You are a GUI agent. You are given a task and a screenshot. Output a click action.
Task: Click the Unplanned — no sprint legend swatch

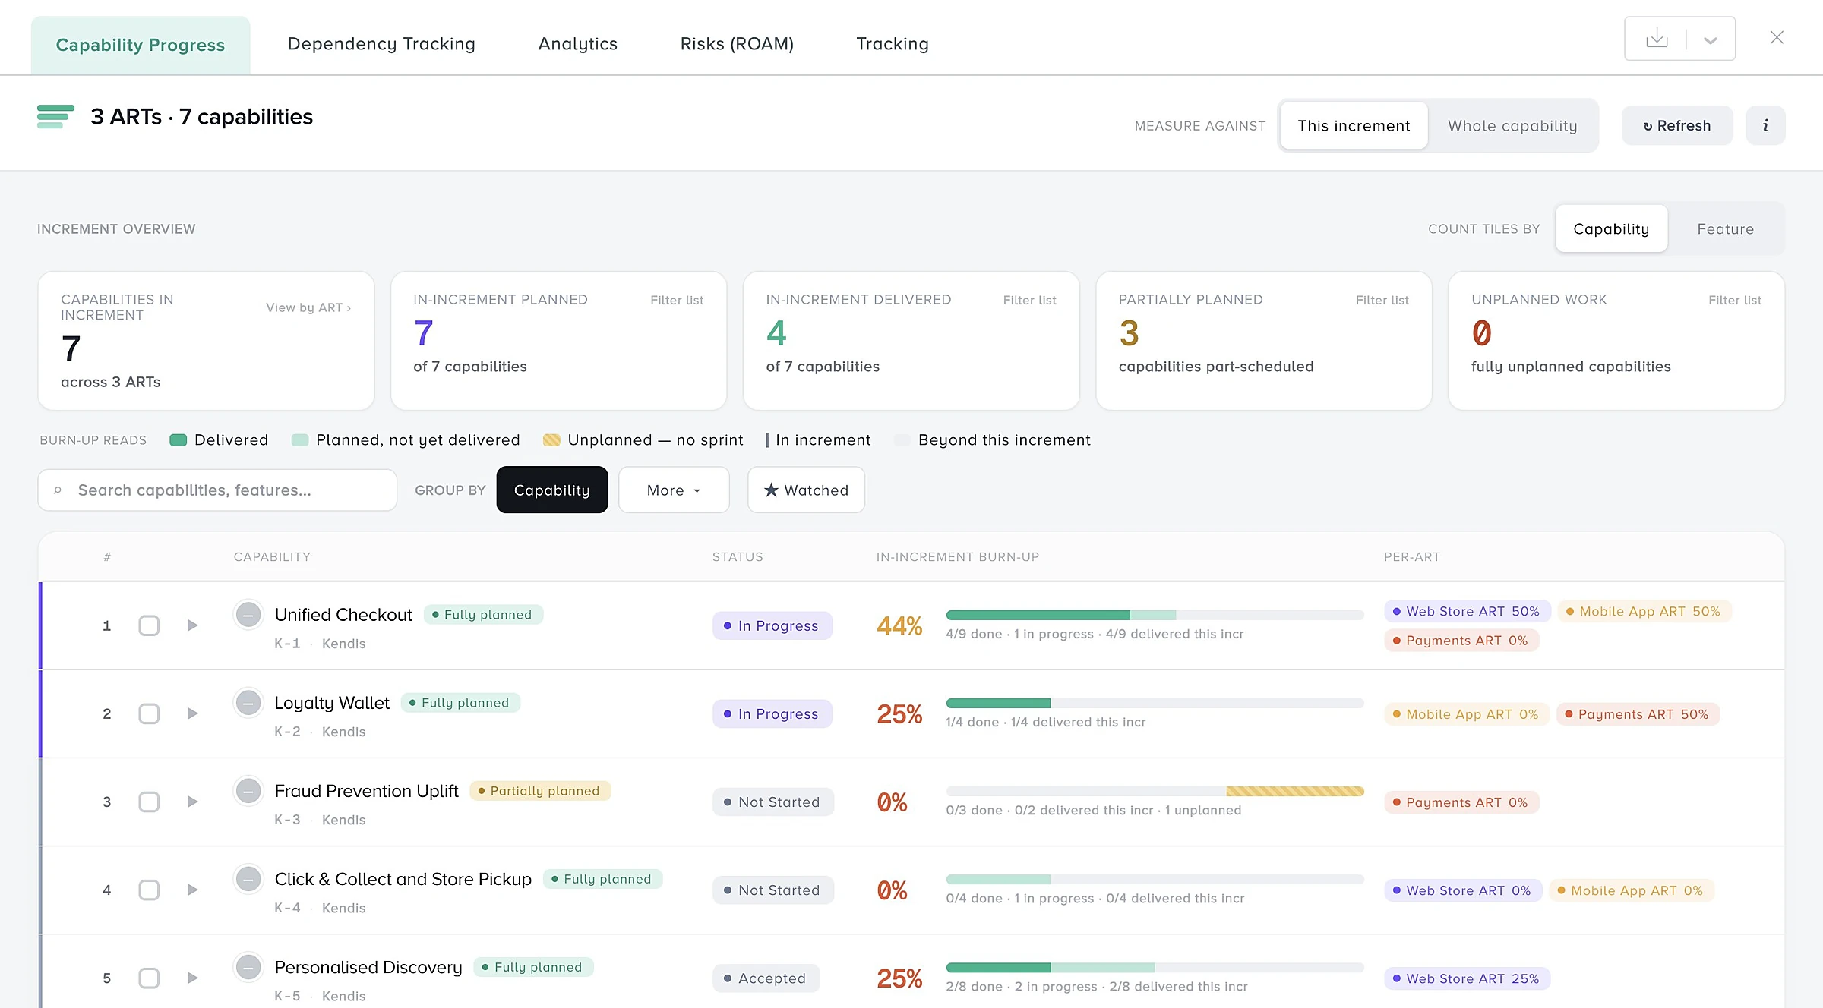[552, 440]
